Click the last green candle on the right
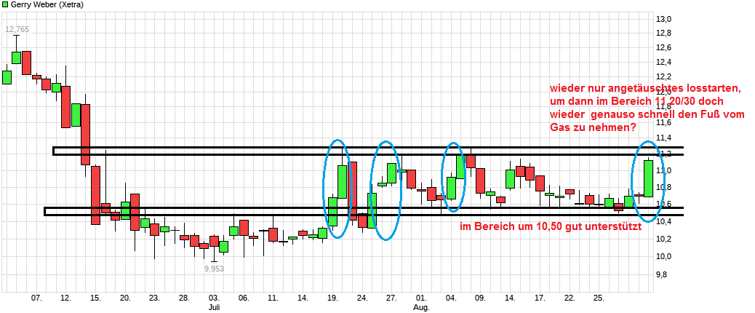The image size is (755, 313). [648, 178]
